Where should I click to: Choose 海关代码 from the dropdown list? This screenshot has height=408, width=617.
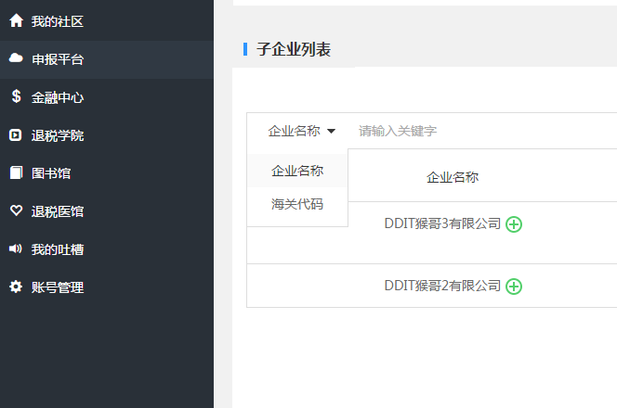point(297,204)
